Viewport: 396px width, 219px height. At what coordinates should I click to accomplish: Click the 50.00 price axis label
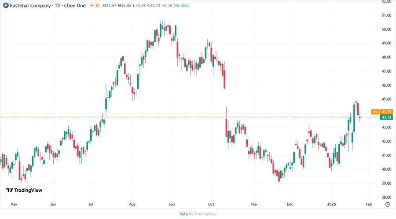tap(386, 29)
